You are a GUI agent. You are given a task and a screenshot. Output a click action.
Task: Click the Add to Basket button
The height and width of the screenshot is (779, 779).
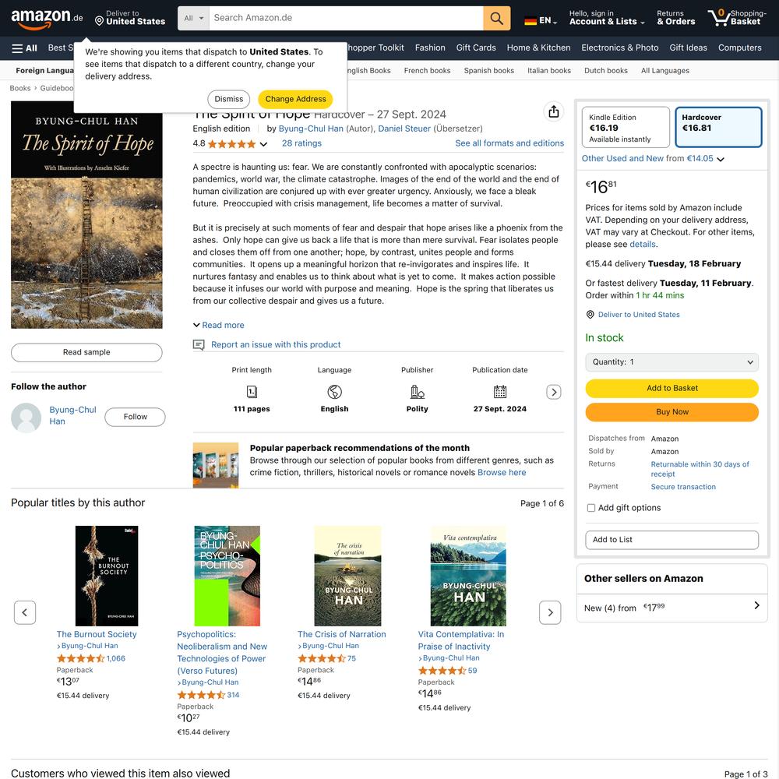tap(671, 389)
